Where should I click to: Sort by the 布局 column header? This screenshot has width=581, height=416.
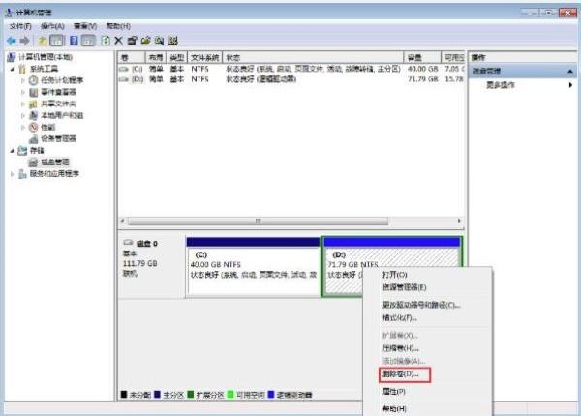(x=156, y=58)
